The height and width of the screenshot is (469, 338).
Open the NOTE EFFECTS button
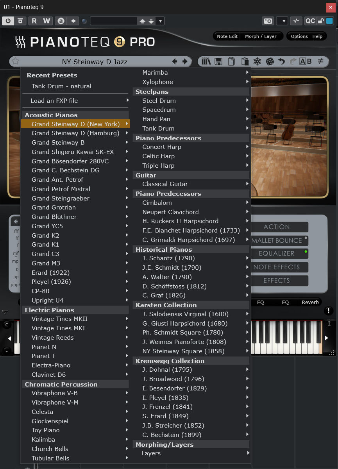tap(280, 267)
